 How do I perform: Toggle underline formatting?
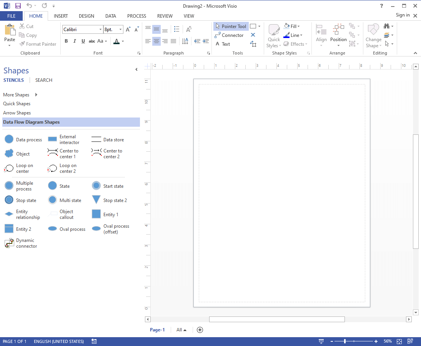(x=83, y=41)
